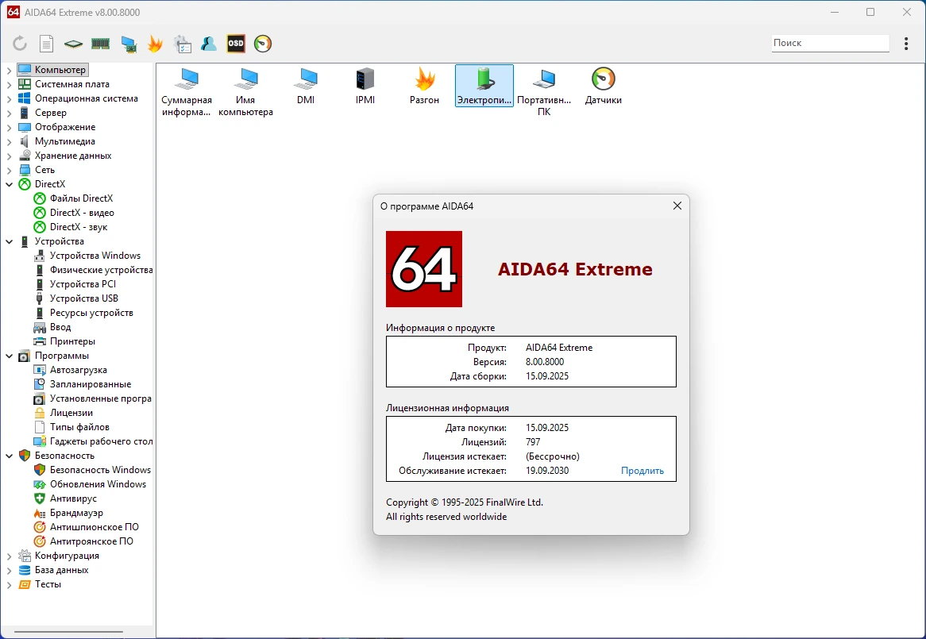Viewport: 926px width, 639px height.
Task: Click the sensor gauge toolbar icon
Action: (263, 43)
